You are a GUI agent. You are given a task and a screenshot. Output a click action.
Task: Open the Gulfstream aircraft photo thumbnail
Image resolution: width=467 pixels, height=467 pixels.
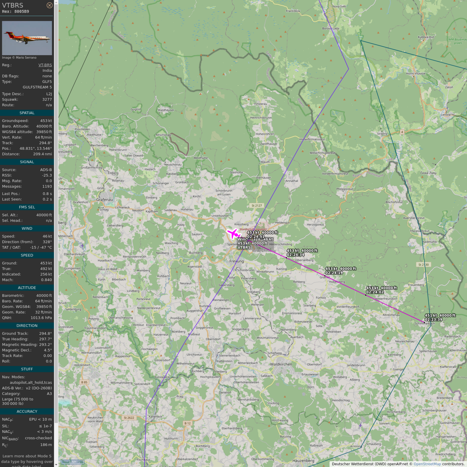(27, 38)
